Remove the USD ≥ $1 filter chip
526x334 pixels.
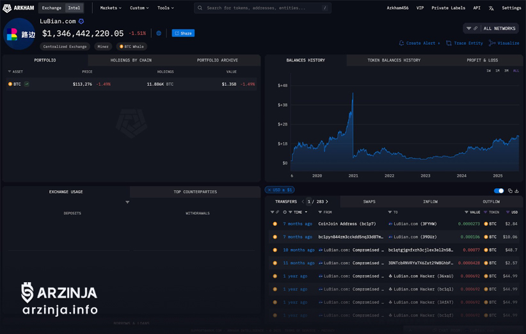click(x=269, y=190)
